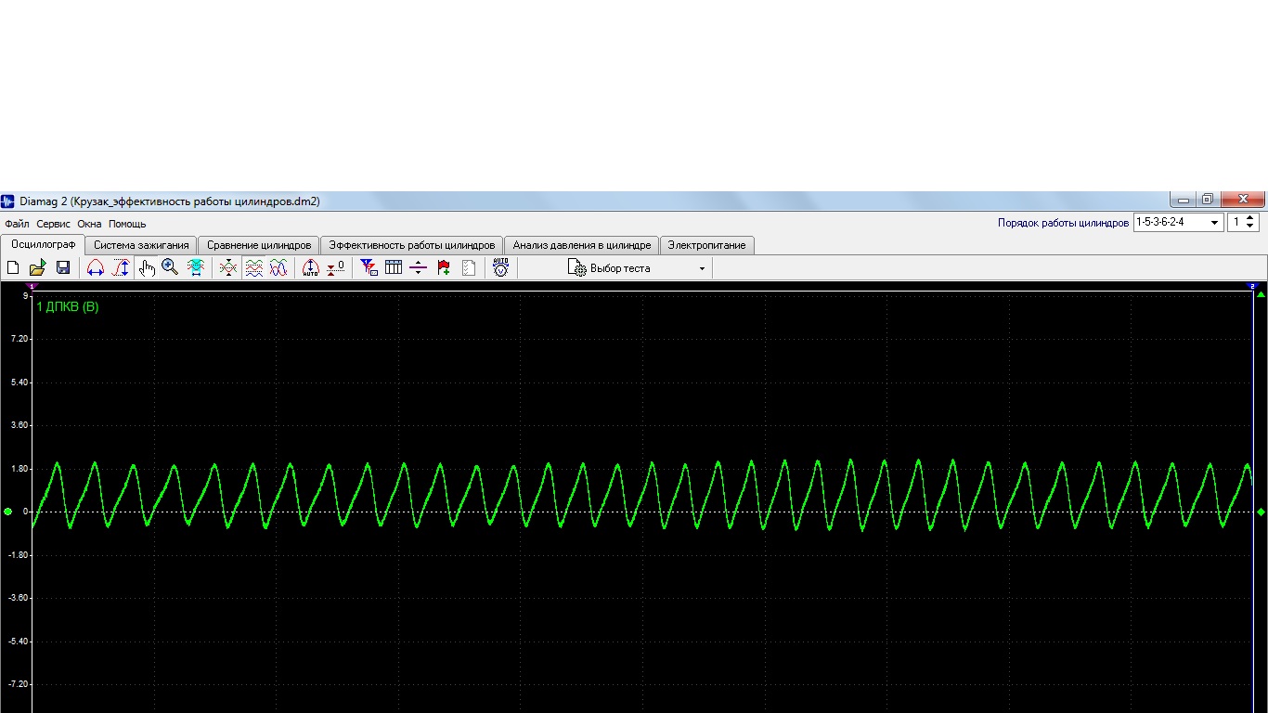
Task: Add a marker with the red flag icon
Action: click(444, 268)
